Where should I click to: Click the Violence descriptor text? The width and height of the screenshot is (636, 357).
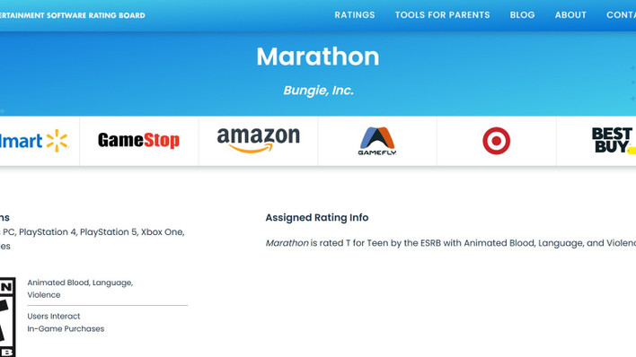[x=44, y=295]
